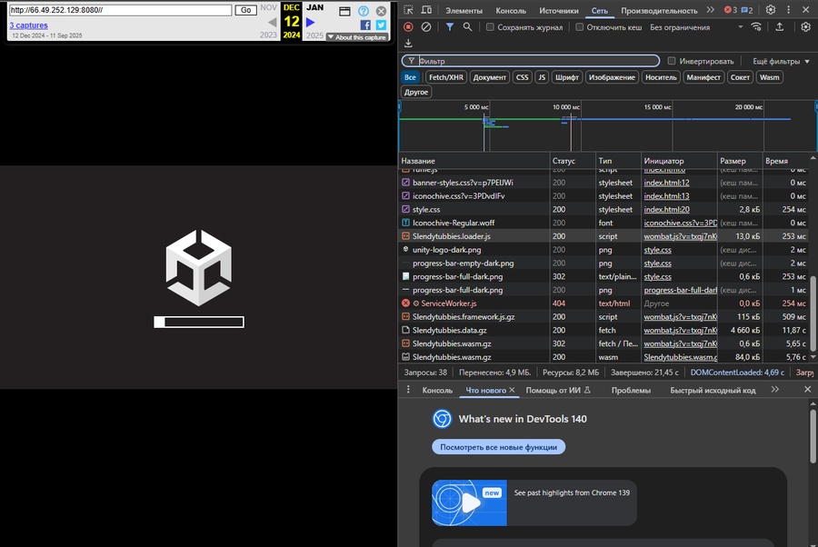Open the 3 captures link
Screen dimensions: 818x547
tap(29, 25)
